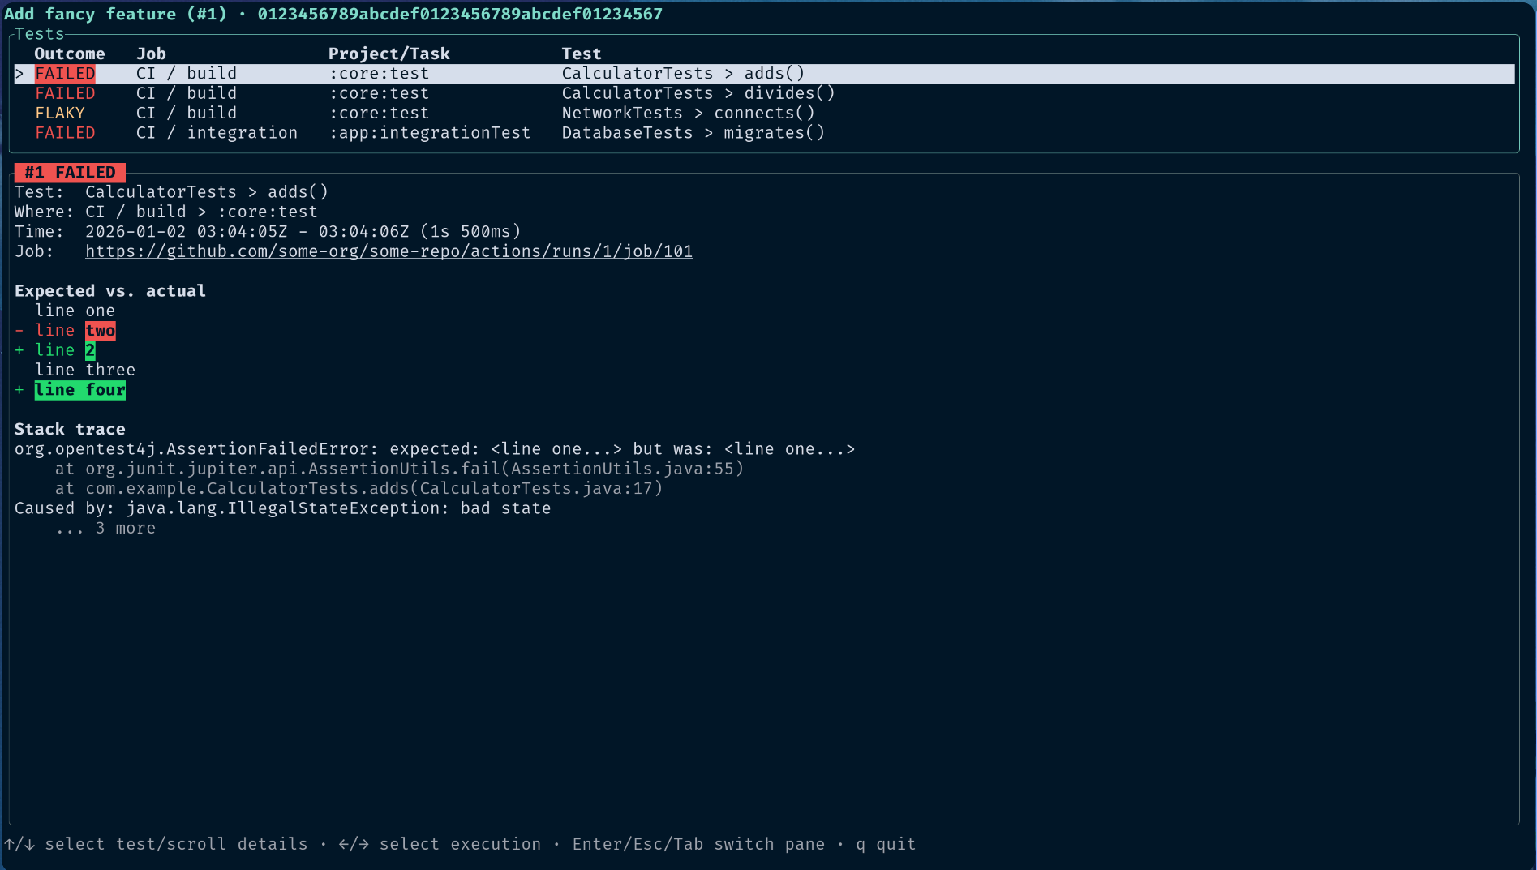Viewport: 1537px width, 870px height.
Task: Click the removed 'line two' diff line
Action: pos(65,331)
